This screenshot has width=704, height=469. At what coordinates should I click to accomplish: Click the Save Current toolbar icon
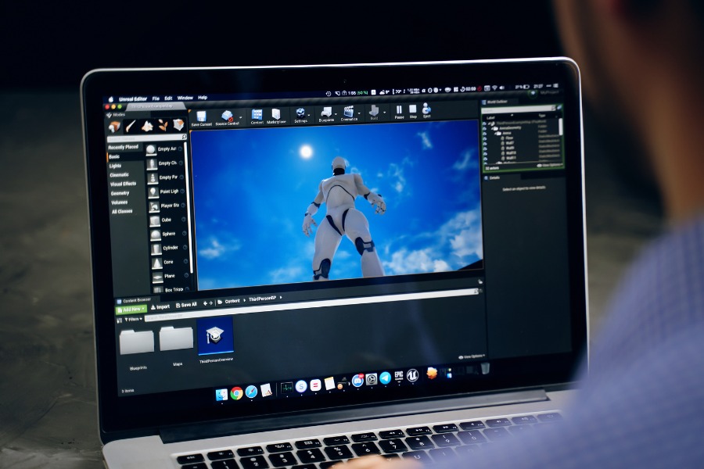[x=201, y=115]
